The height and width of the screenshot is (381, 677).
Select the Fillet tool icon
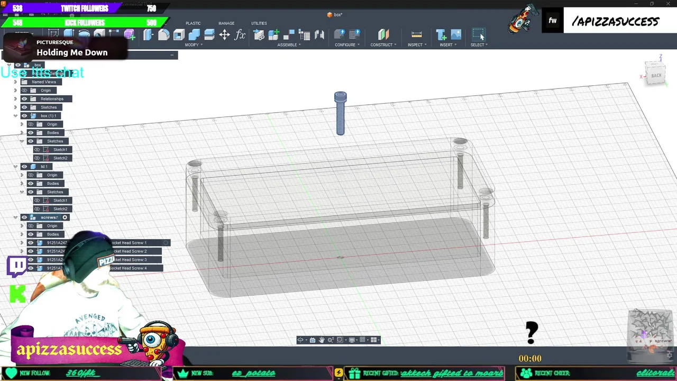click(x=163, y=35)
